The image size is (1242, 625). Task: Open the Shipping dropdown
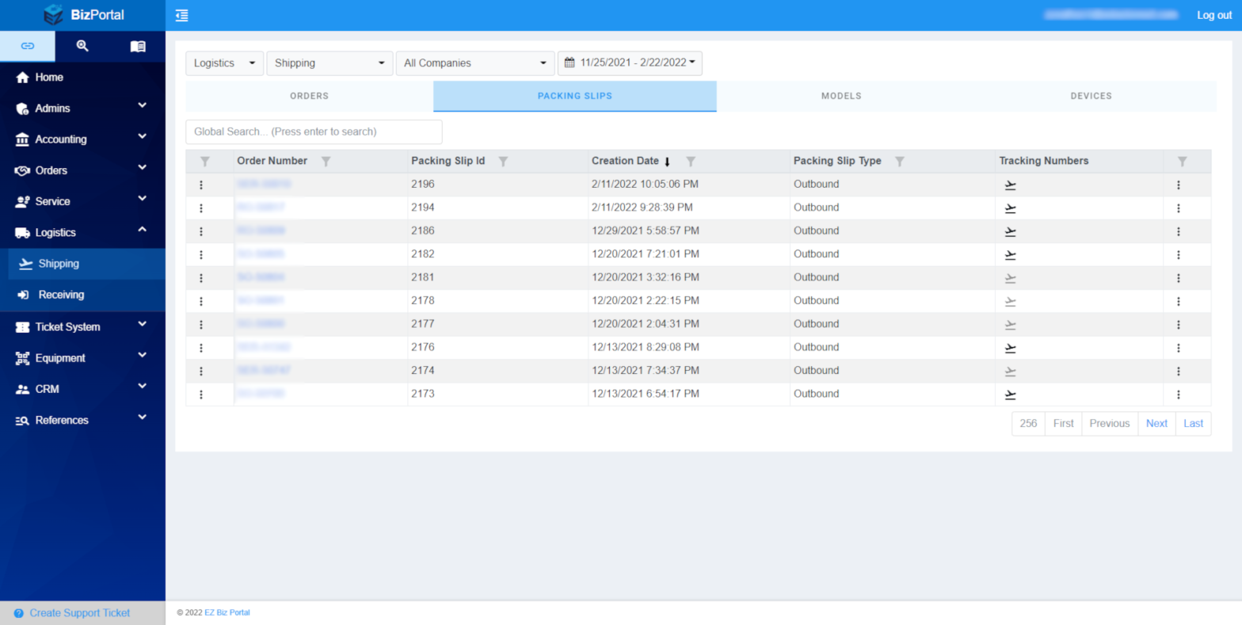pos(330,63)
